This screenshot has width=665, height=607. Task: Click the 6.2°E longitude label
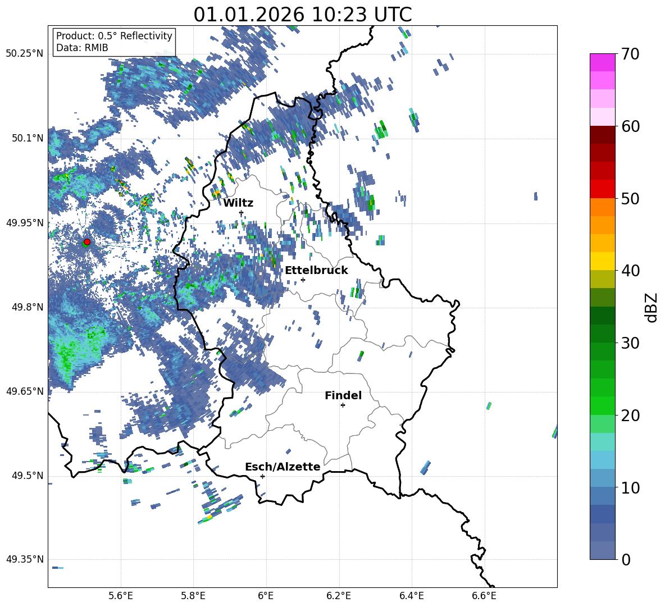(339, 596)
